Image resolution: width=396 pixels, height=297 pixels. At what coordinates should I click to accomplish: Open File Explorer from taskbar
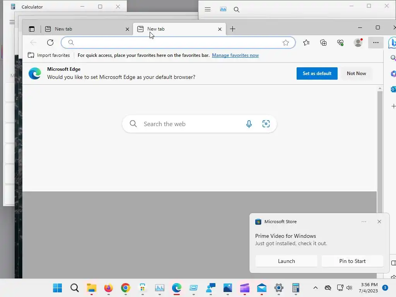[x=91, y=288]
